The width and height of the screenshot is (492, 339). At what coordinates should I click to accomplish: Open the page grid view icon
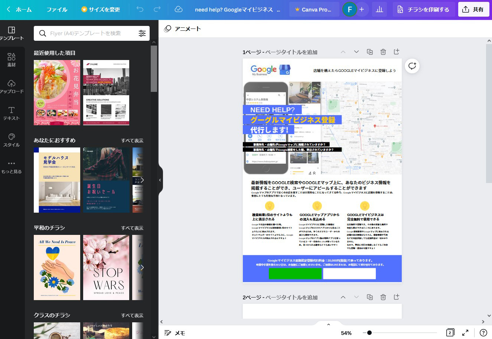pyautogui.click(x=450, y=333)
